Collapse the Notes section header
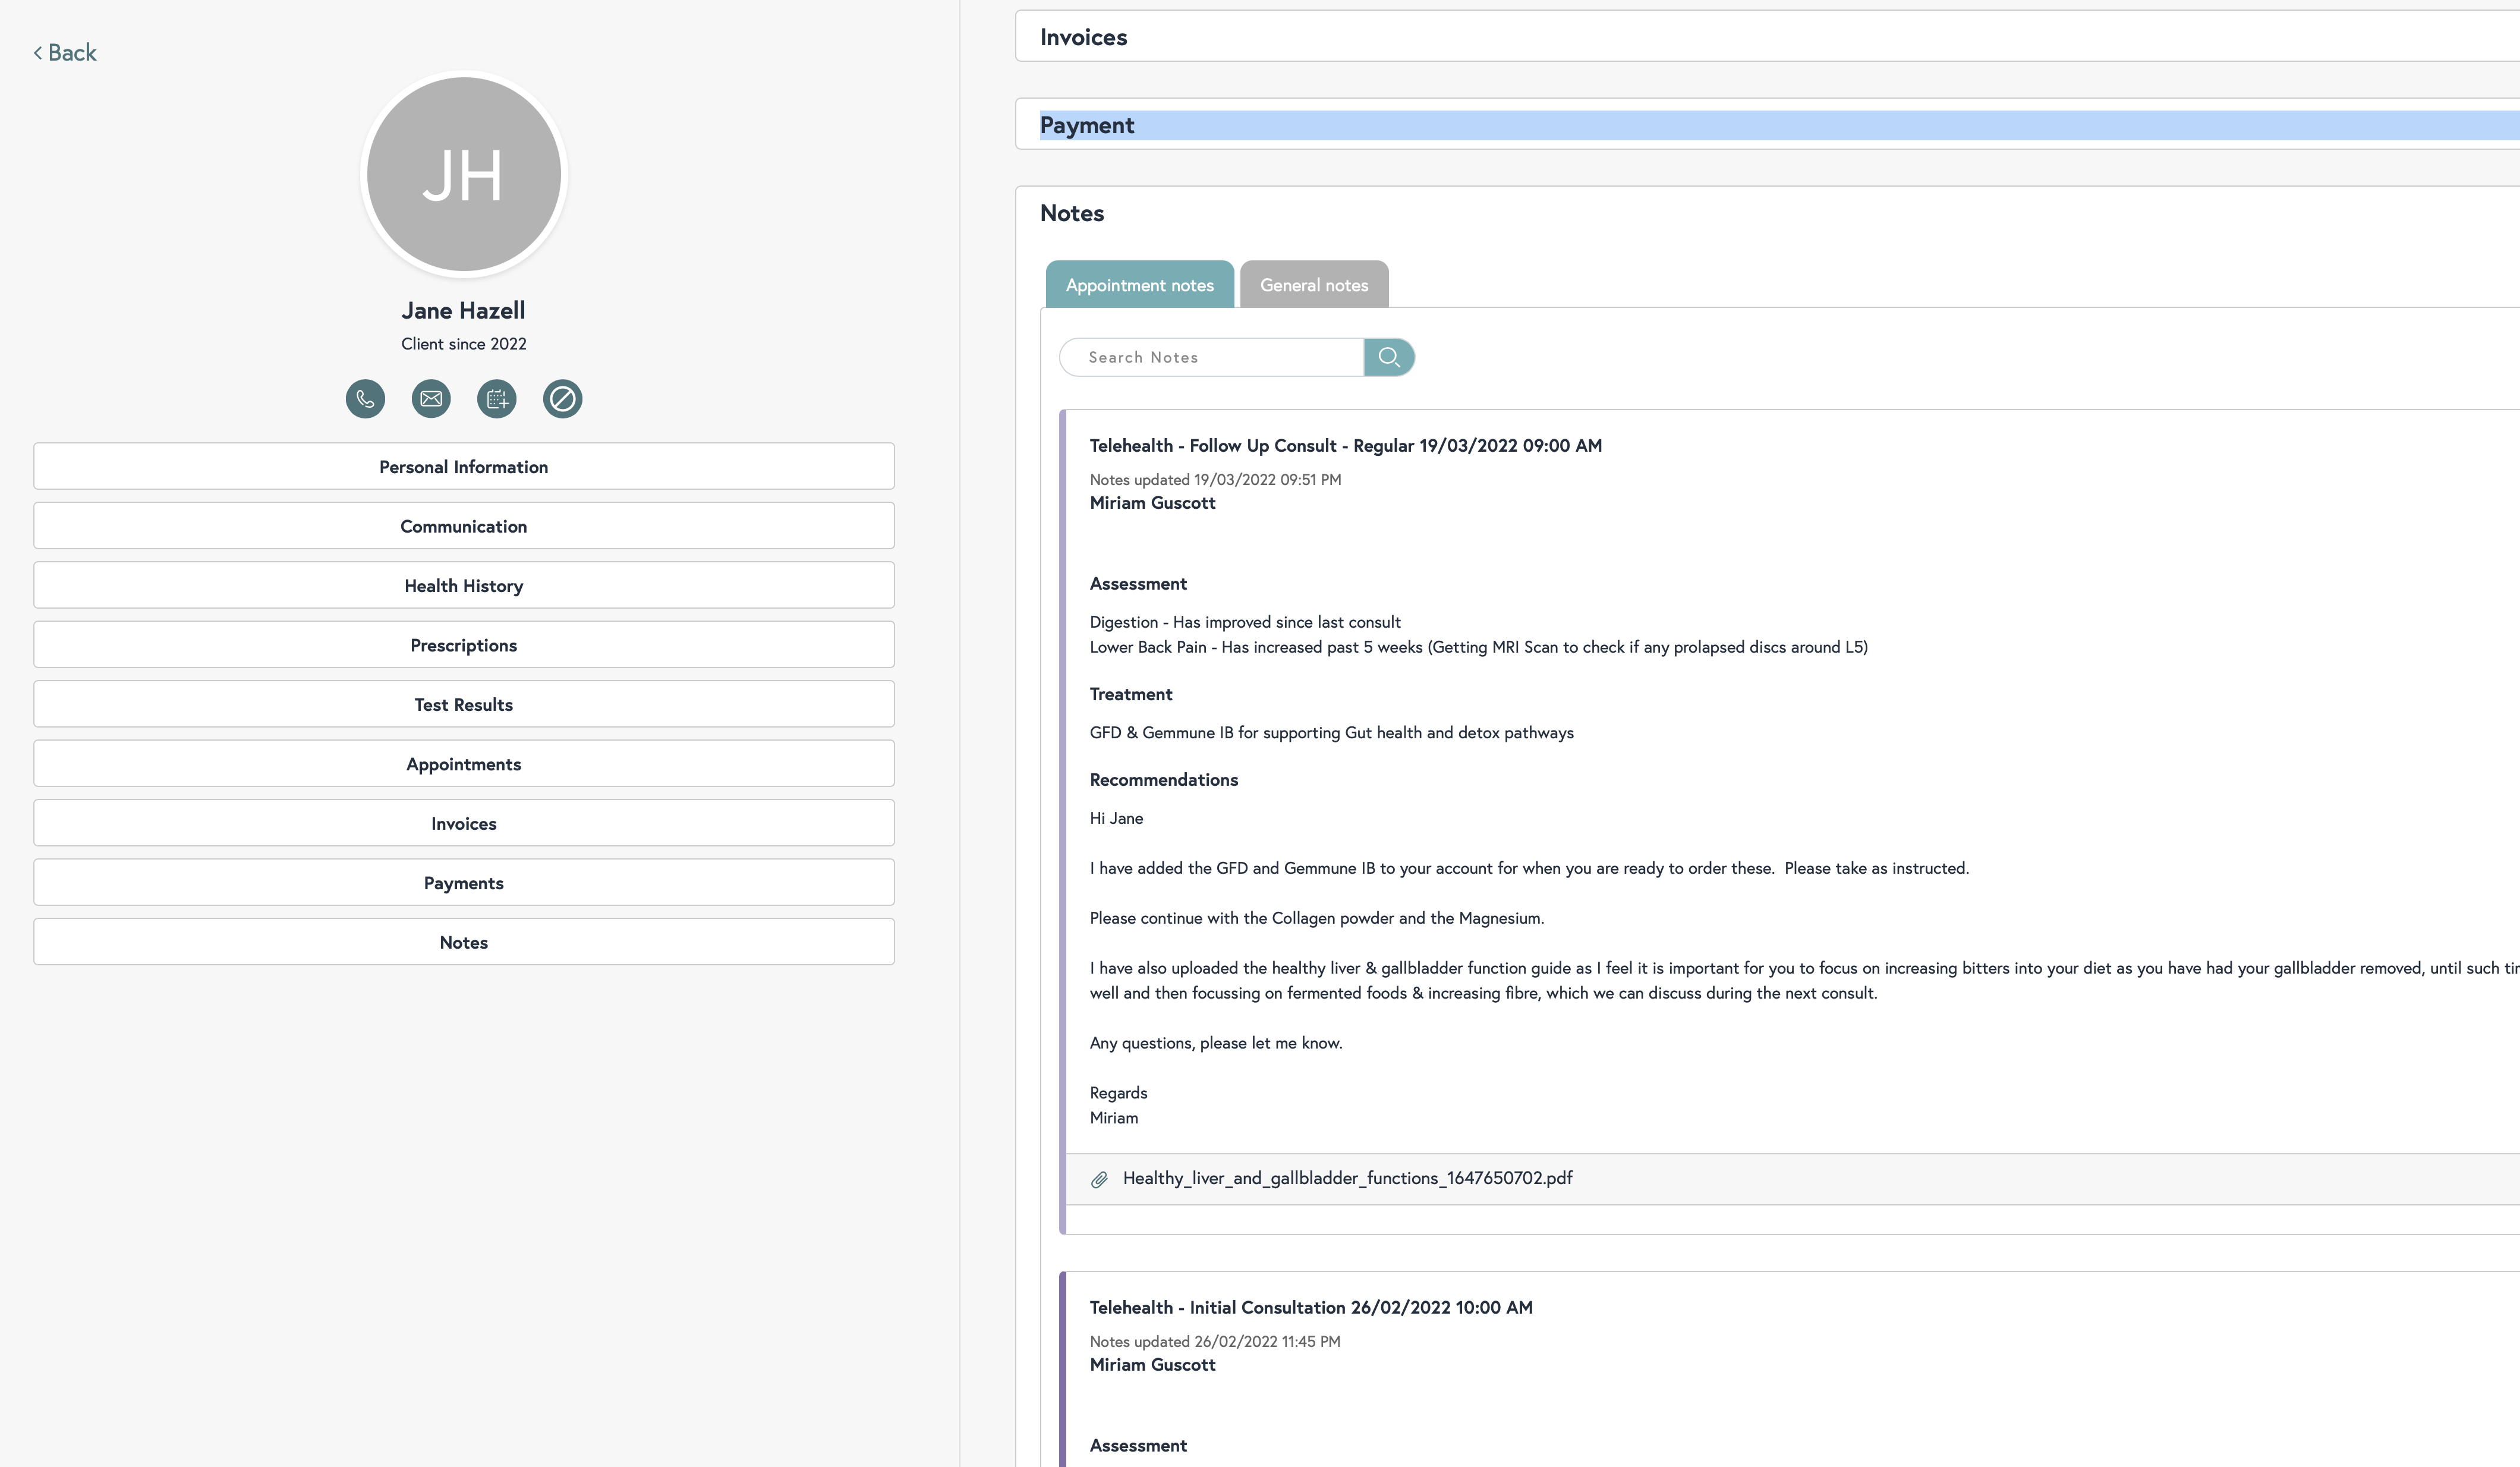The height and width of the screenshot is (1467, 2520). 1072,213
